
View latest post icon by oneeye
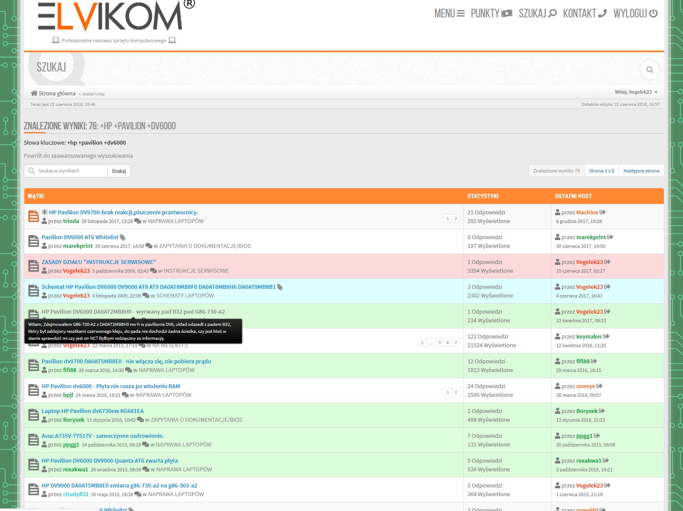[x=600, y=386]
